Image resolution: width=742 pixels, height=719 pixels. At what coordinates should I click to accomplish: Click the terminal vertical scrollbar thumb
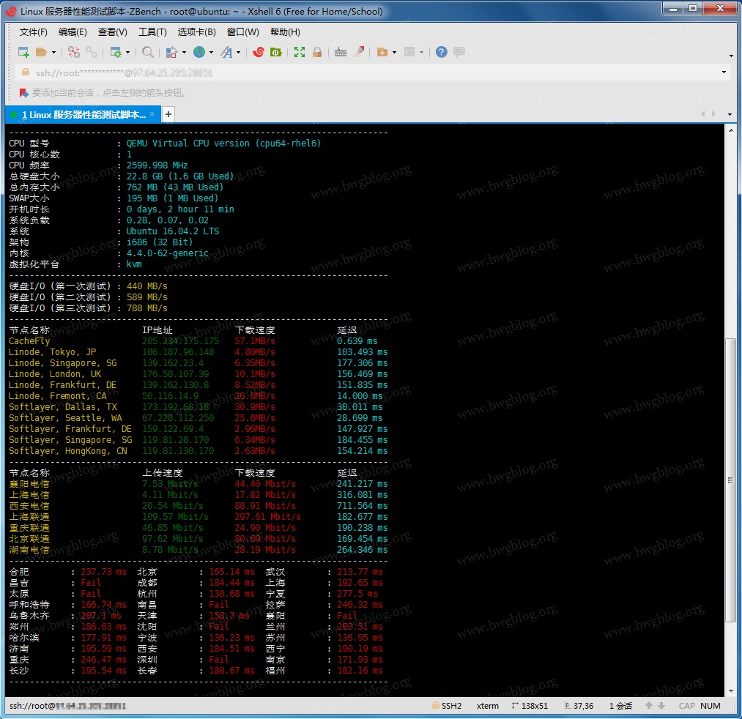[730, 480]
